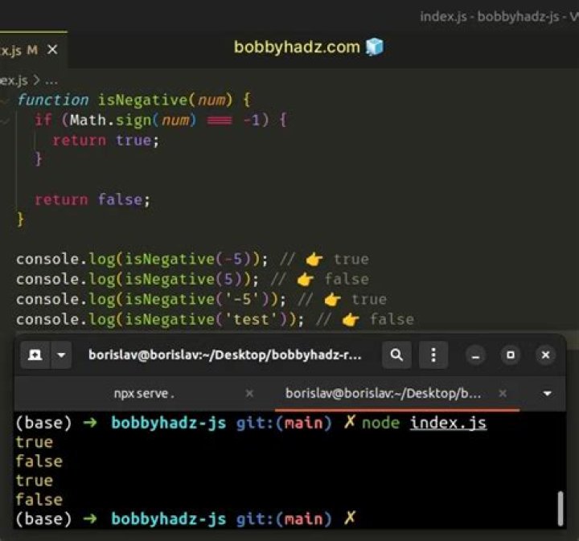Collapse the if statement fold arrow

[5, 121]
